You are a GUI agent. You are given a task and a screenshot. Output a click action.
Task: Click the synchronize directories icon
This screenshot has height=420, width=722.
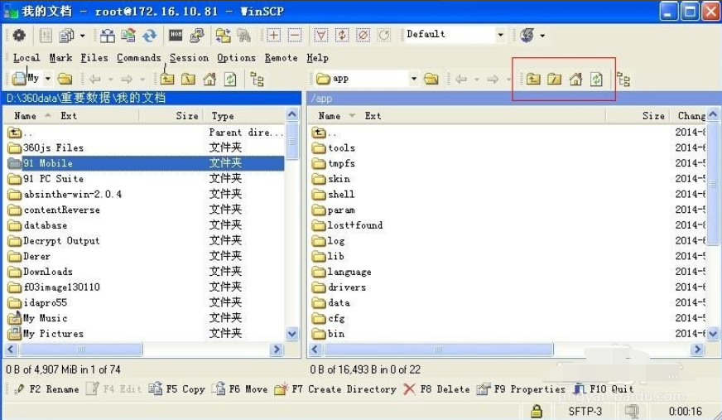point(149,35)
